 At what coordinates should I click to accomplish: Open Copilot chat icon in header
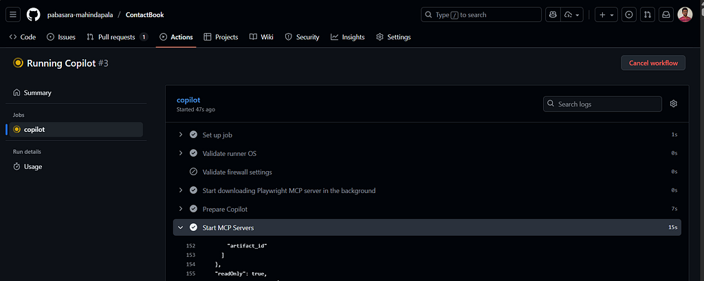[553, 14]
